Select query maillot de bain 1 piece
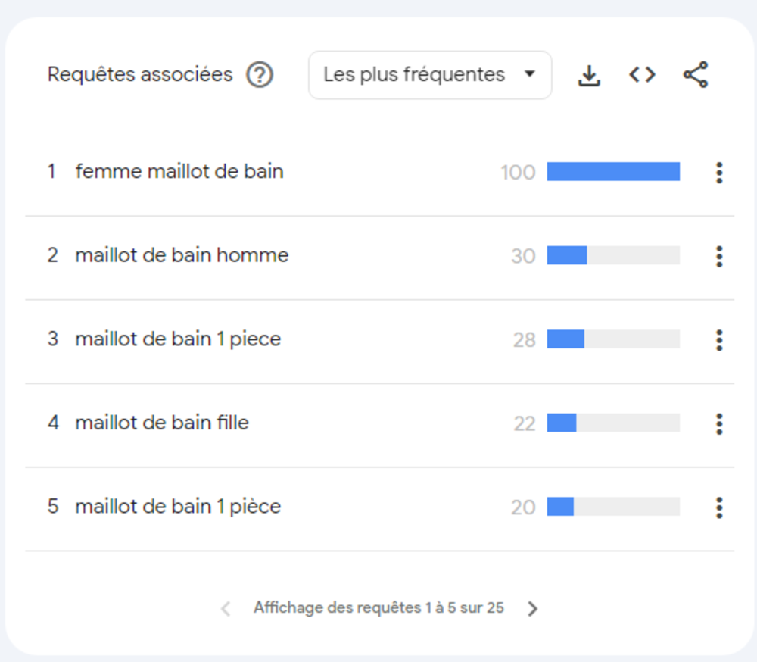Screen dimensions: 757x662 click(x=178, y=339)
